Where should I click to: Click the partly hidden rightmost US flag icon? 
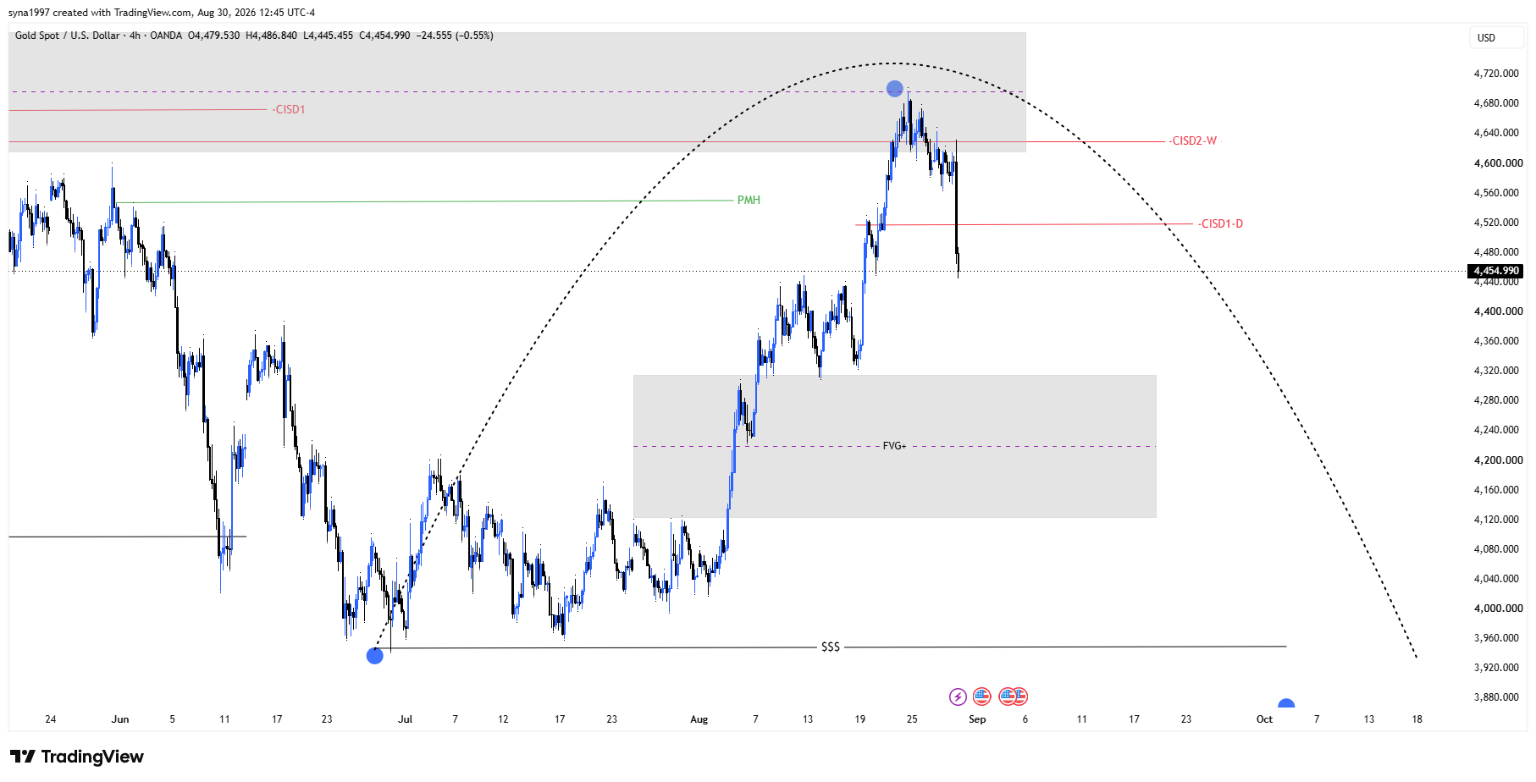pyautogui.click(x=1022, y=697)
